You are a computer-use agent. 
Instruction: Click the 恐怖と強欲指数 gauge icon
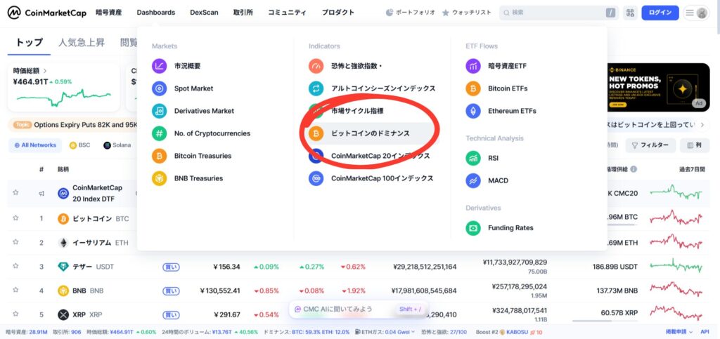(x=316, y=66)
